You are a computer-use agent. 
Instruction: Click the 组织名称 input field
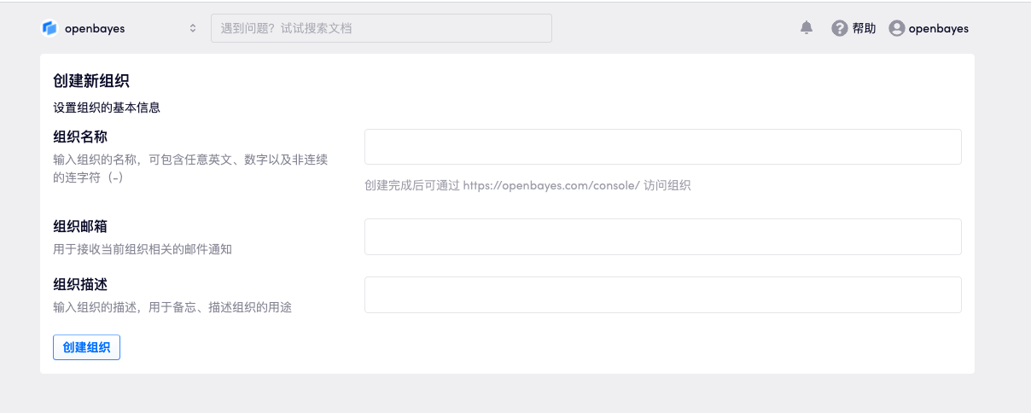(662, 147)
